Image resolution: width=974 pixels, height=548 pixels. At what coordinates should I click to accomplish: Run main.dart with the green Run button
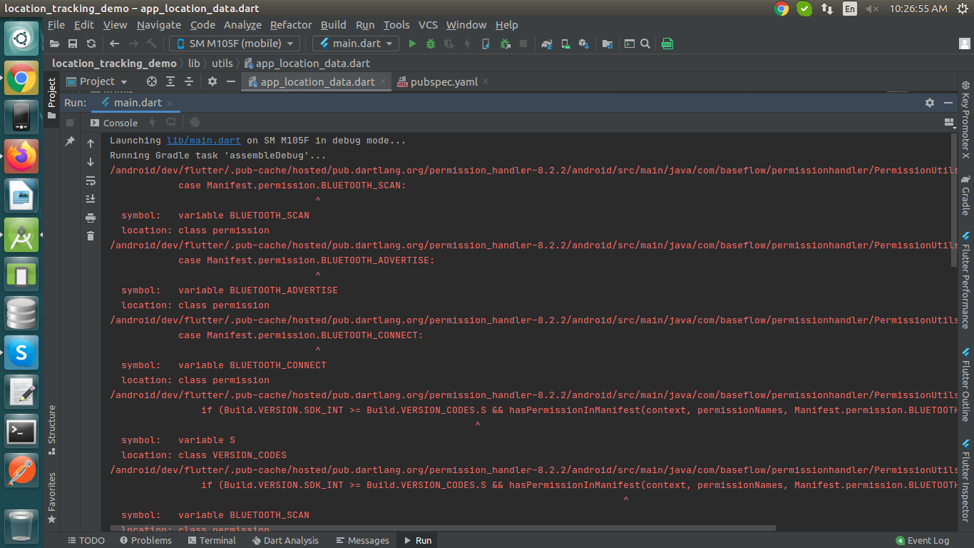click(412, 44)
